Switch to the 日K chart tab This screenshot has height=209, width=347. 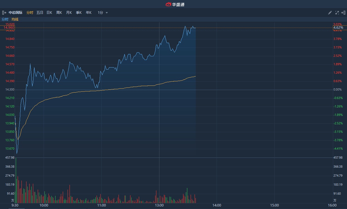point(49,13)
